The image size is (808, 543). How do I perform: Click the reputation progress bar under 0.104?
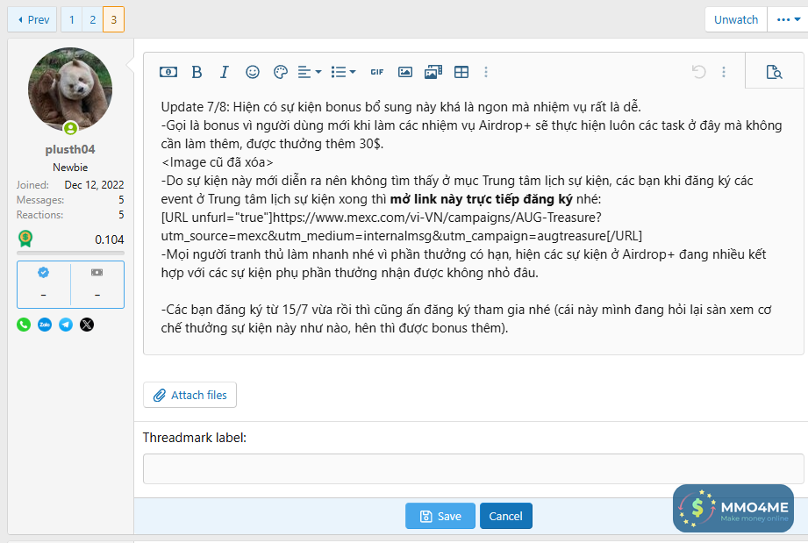(x=70, y=253)
